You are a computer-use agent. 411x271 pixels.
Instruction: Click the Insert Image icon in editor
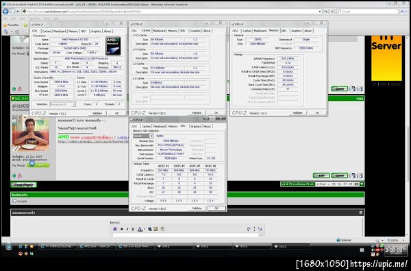pyautogui.click(x=156, y=229)
